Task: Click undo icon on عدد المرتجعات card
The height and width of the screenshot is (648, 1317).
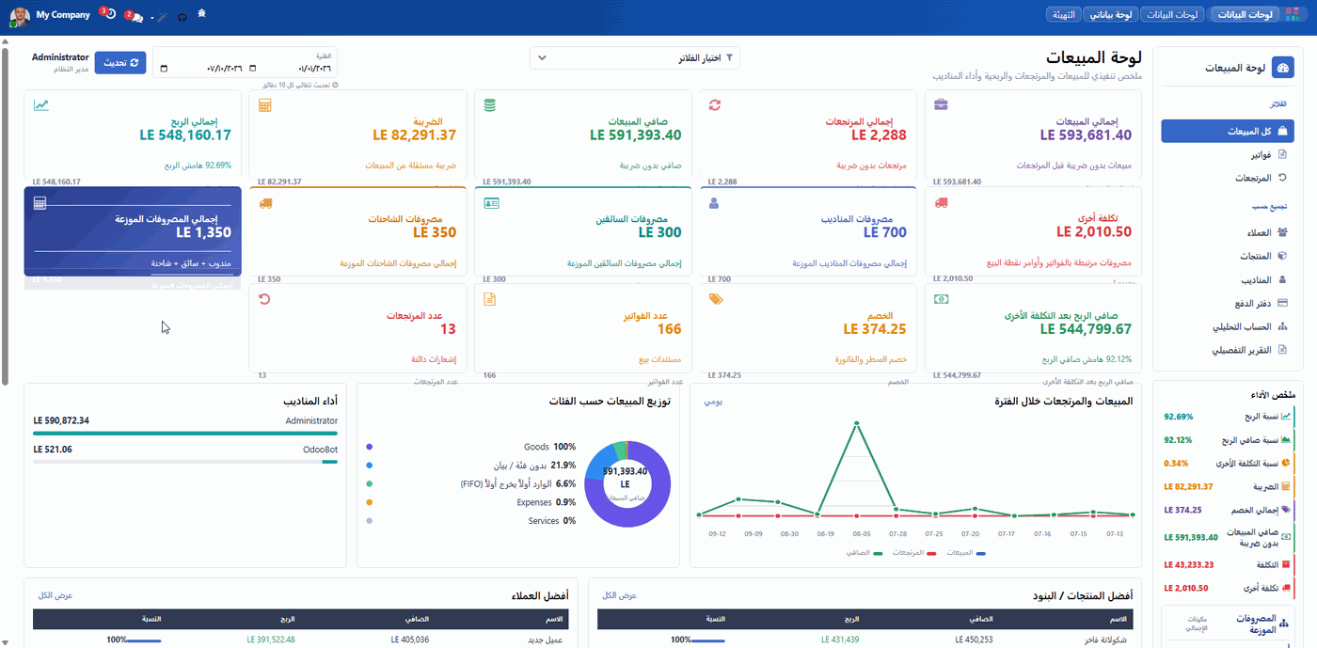Action: point(264,299)
